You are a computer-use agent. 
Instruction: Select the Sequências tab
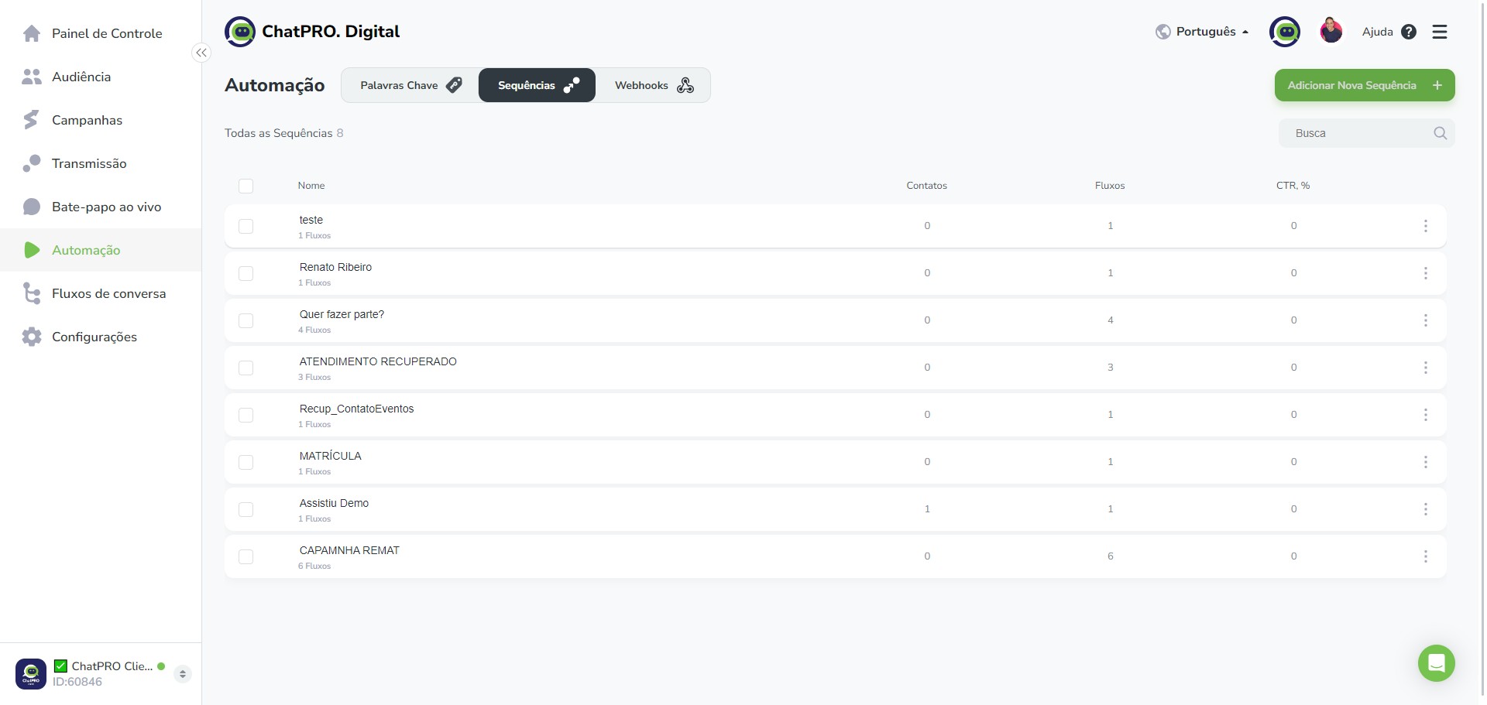(x=537, y=85)
